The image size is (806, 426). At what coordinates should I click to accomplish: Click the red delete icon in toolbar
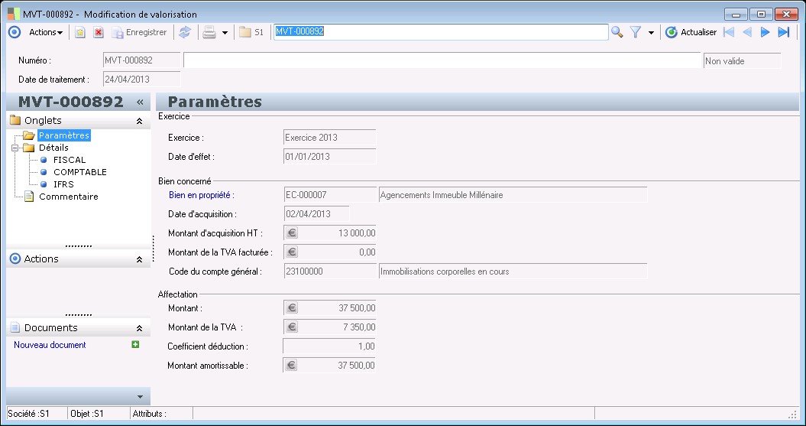click(x=99, y=32)
